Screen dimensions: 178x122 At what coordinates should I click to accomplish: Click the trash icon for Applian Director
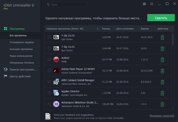pos(162,93)
